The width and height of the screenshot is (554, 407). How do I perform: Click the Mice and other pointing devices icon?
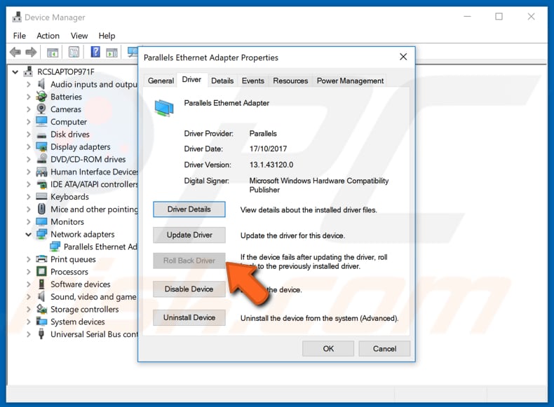41,209
